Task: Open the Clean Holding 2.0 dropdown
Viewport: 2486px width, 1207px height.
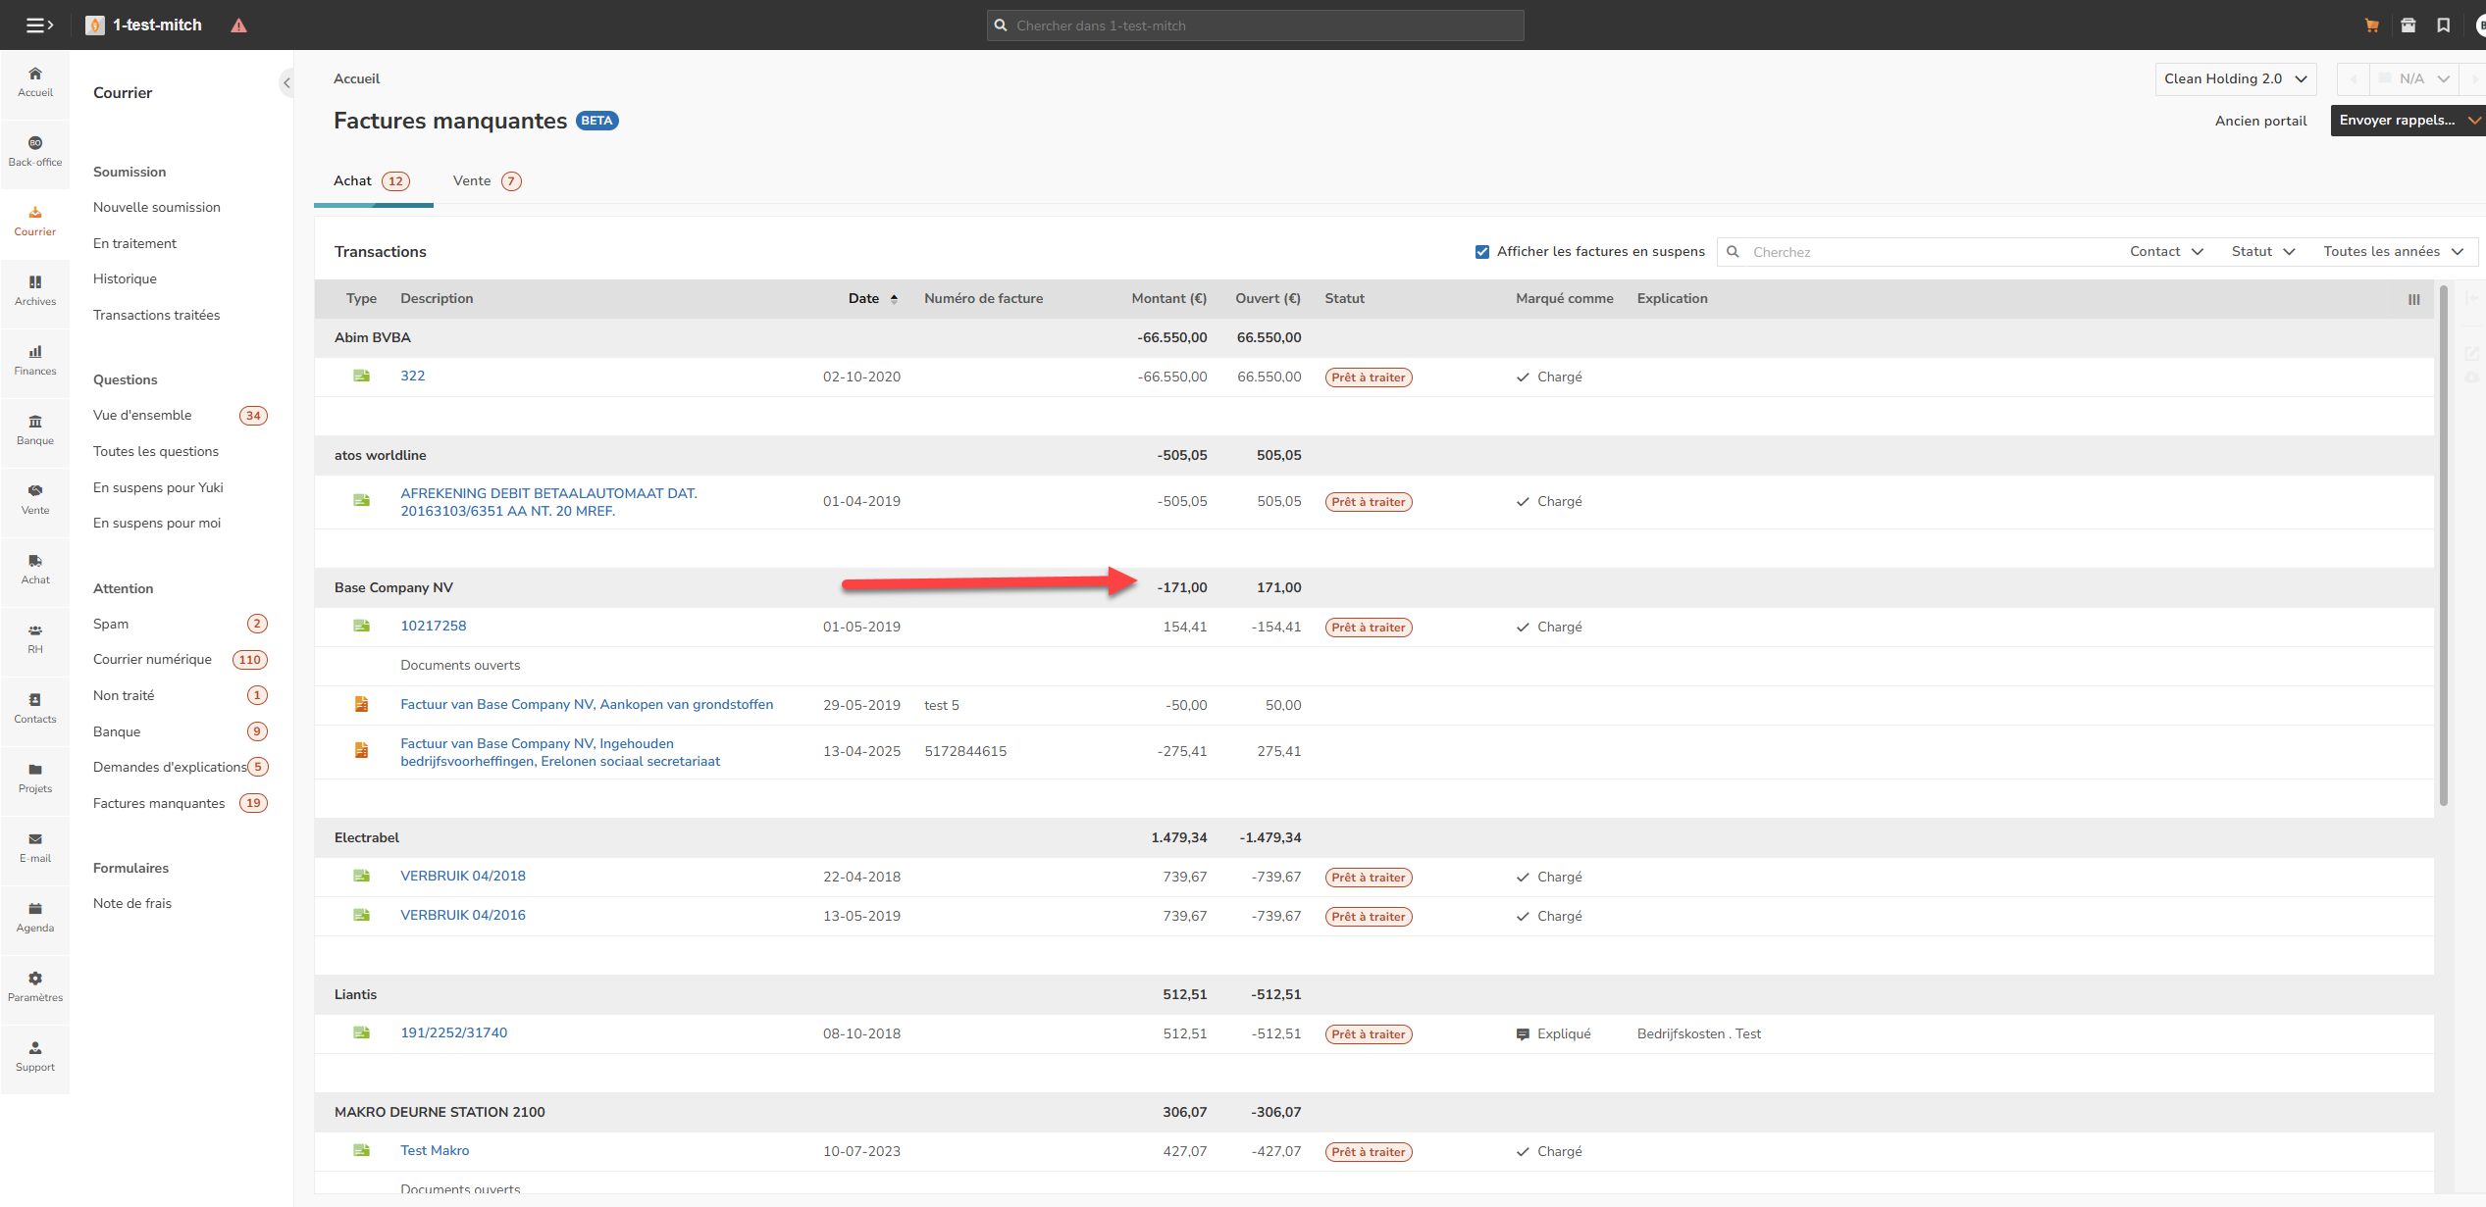Action: [2234, 79]
